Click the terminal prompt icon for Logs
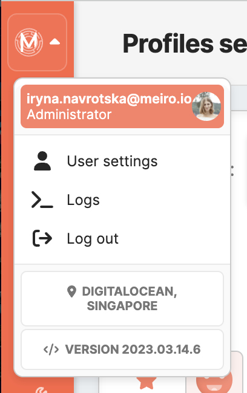Image resolution: width=247 pixels, height=393 pixels. tap(42, 200)
